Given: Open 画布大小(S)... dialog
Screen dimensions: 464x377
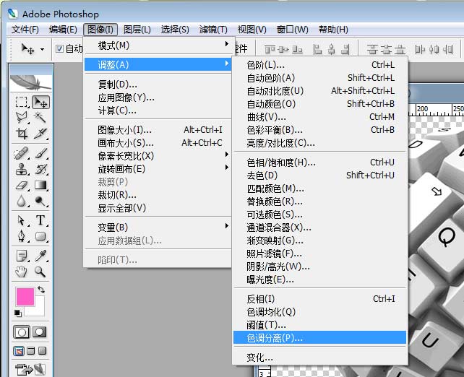Looking at the screenshot, I should click(158, 142).
